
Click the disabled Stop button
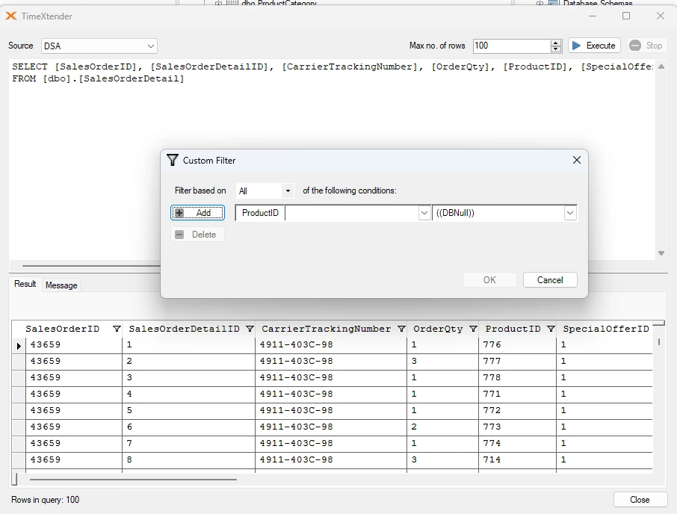click(x=646, y=46)
